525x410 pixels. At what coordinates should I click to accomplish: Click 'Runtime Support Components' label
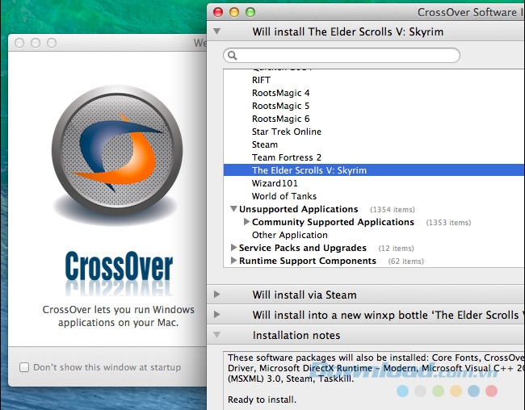[308, 261]
